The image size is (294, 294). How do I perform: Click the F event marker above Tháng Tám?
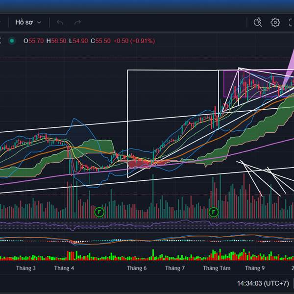point(214,212)
